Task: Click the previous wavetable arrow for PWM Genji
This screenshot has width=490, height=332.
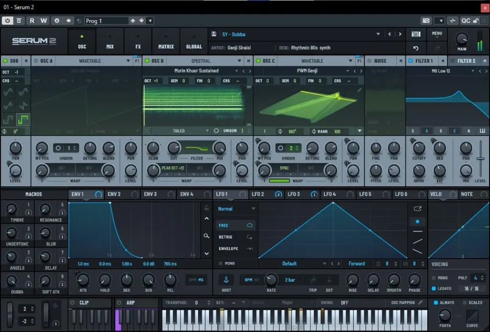Action: [355, 71]
